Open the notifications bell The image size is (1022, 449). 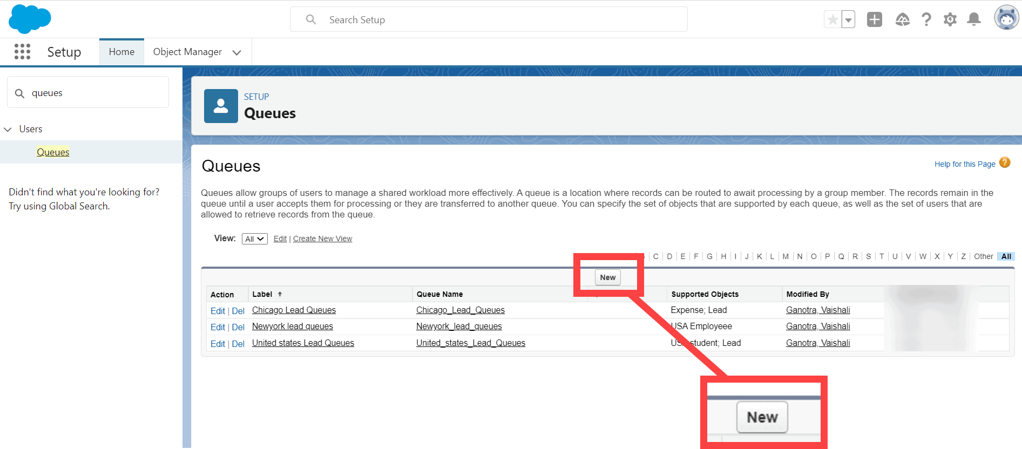click(974, 19)
